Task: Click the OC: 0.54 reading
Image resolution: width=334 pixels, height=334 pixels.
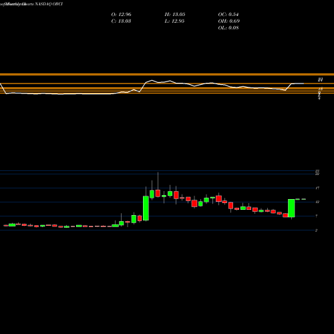Action: click(x=228, y=15)
